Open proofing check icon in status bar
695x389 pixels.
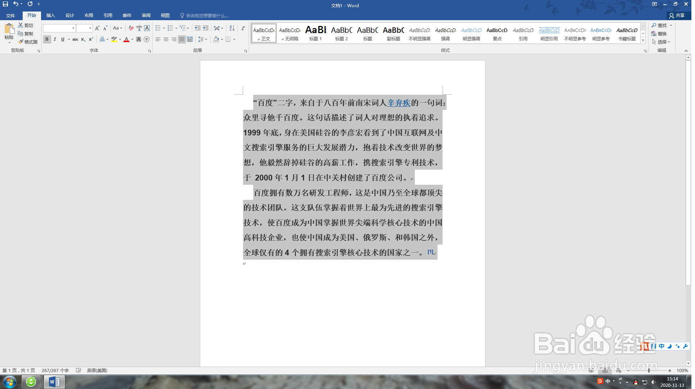pos(79,370)
